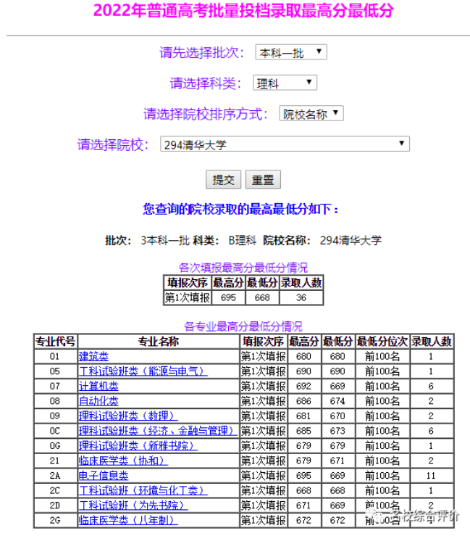Select major code 2A cell
The height and width of the screenshot is (536, 470).
tap(56, 476)
